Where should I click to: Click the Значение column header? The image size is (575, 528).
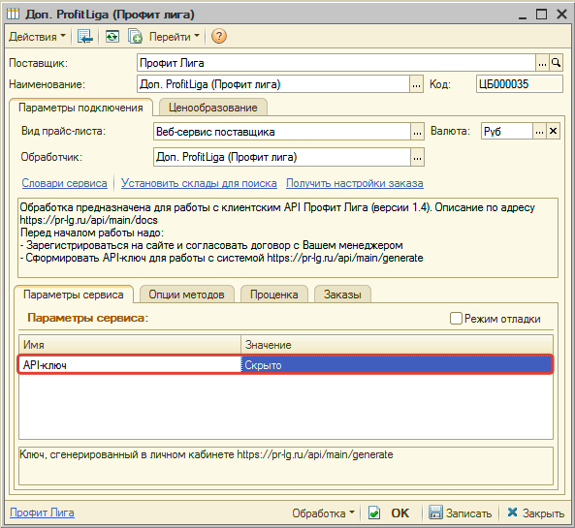(x=397, y=345)
